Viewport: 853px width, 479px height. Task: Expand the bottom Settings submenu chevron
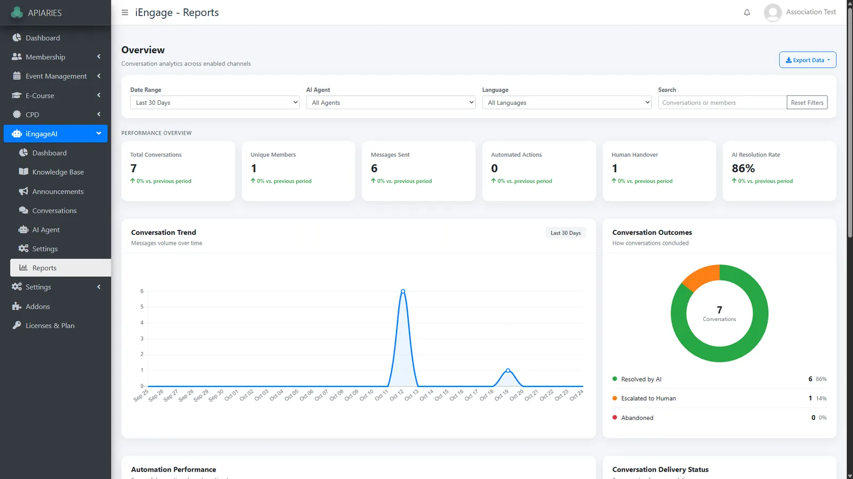coord(99,286)
